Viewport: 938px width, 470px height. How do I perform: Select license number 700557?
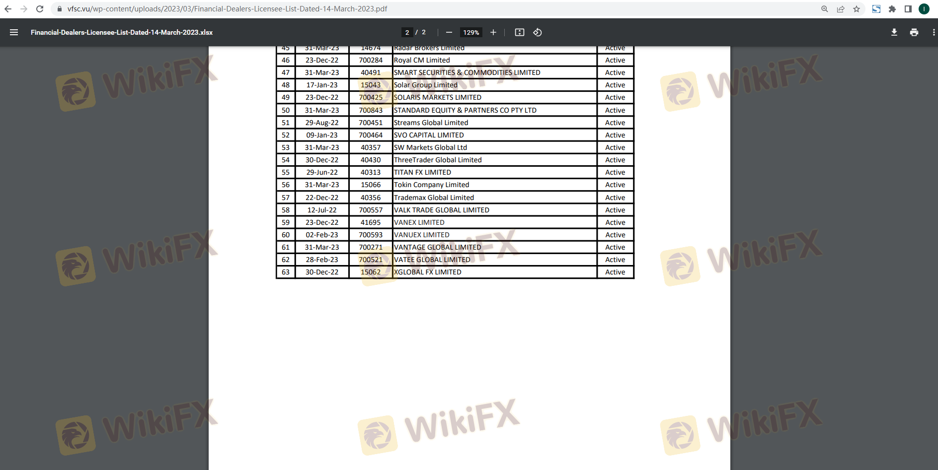pos(371,210)
